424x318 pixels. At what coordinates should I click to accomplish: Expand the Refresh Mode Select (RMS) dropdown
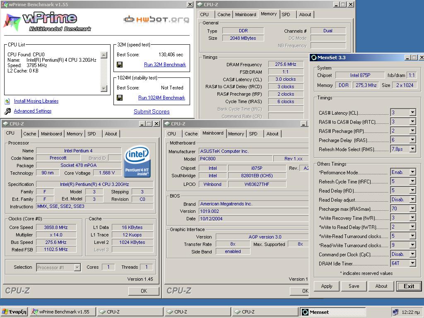pyautogui.click(x=412, y=149)
